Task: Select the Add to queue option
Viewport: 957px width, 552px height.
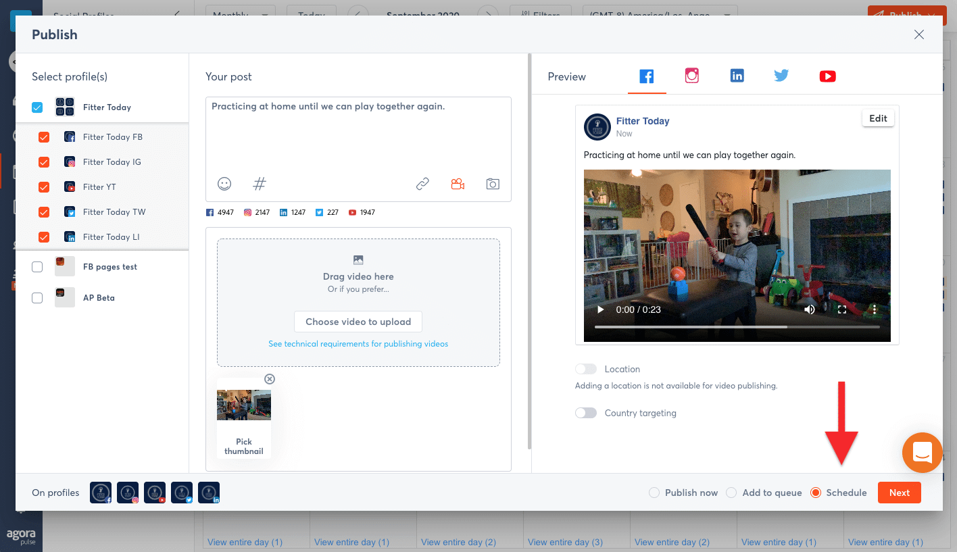Action: coord(731,493)
